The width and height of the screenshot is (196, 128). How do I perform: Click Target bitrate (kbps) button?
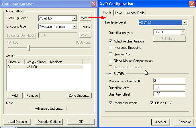pos(21,36)
